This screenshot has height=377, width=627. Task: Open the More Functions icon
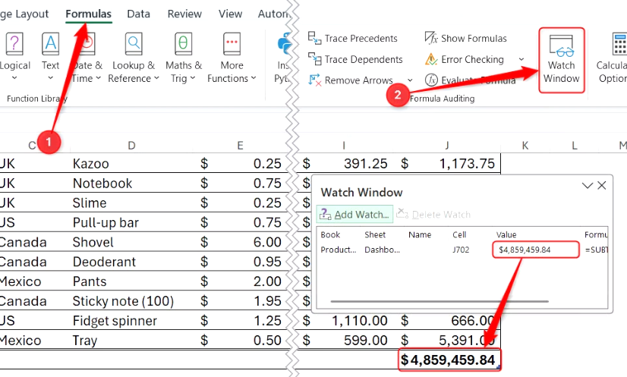click(x=232, y=43)
